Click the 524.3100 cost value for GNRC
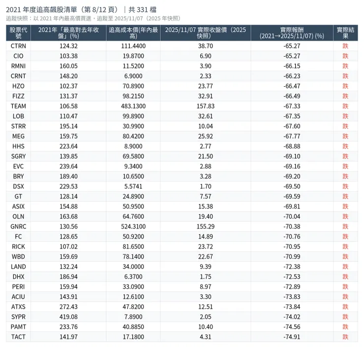Screen dimensions: 364x348 point(133,227)
